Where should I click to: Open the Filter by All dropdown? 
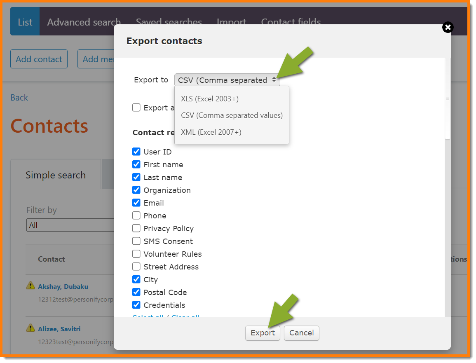70,225
